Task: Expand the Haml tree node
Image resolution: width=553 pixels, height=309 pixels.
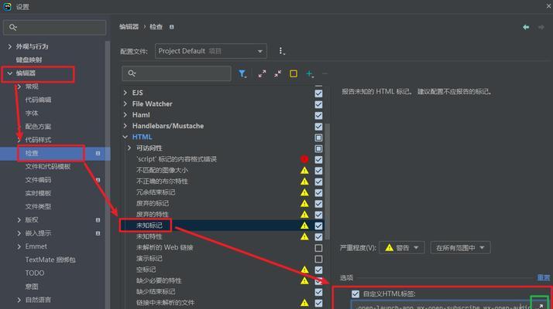Action: coord(125,115)
